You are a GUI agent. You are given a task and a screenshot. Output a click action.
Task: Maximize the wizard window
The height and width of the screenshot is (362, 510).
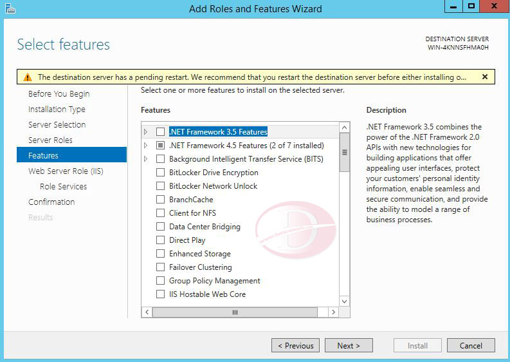471,6
